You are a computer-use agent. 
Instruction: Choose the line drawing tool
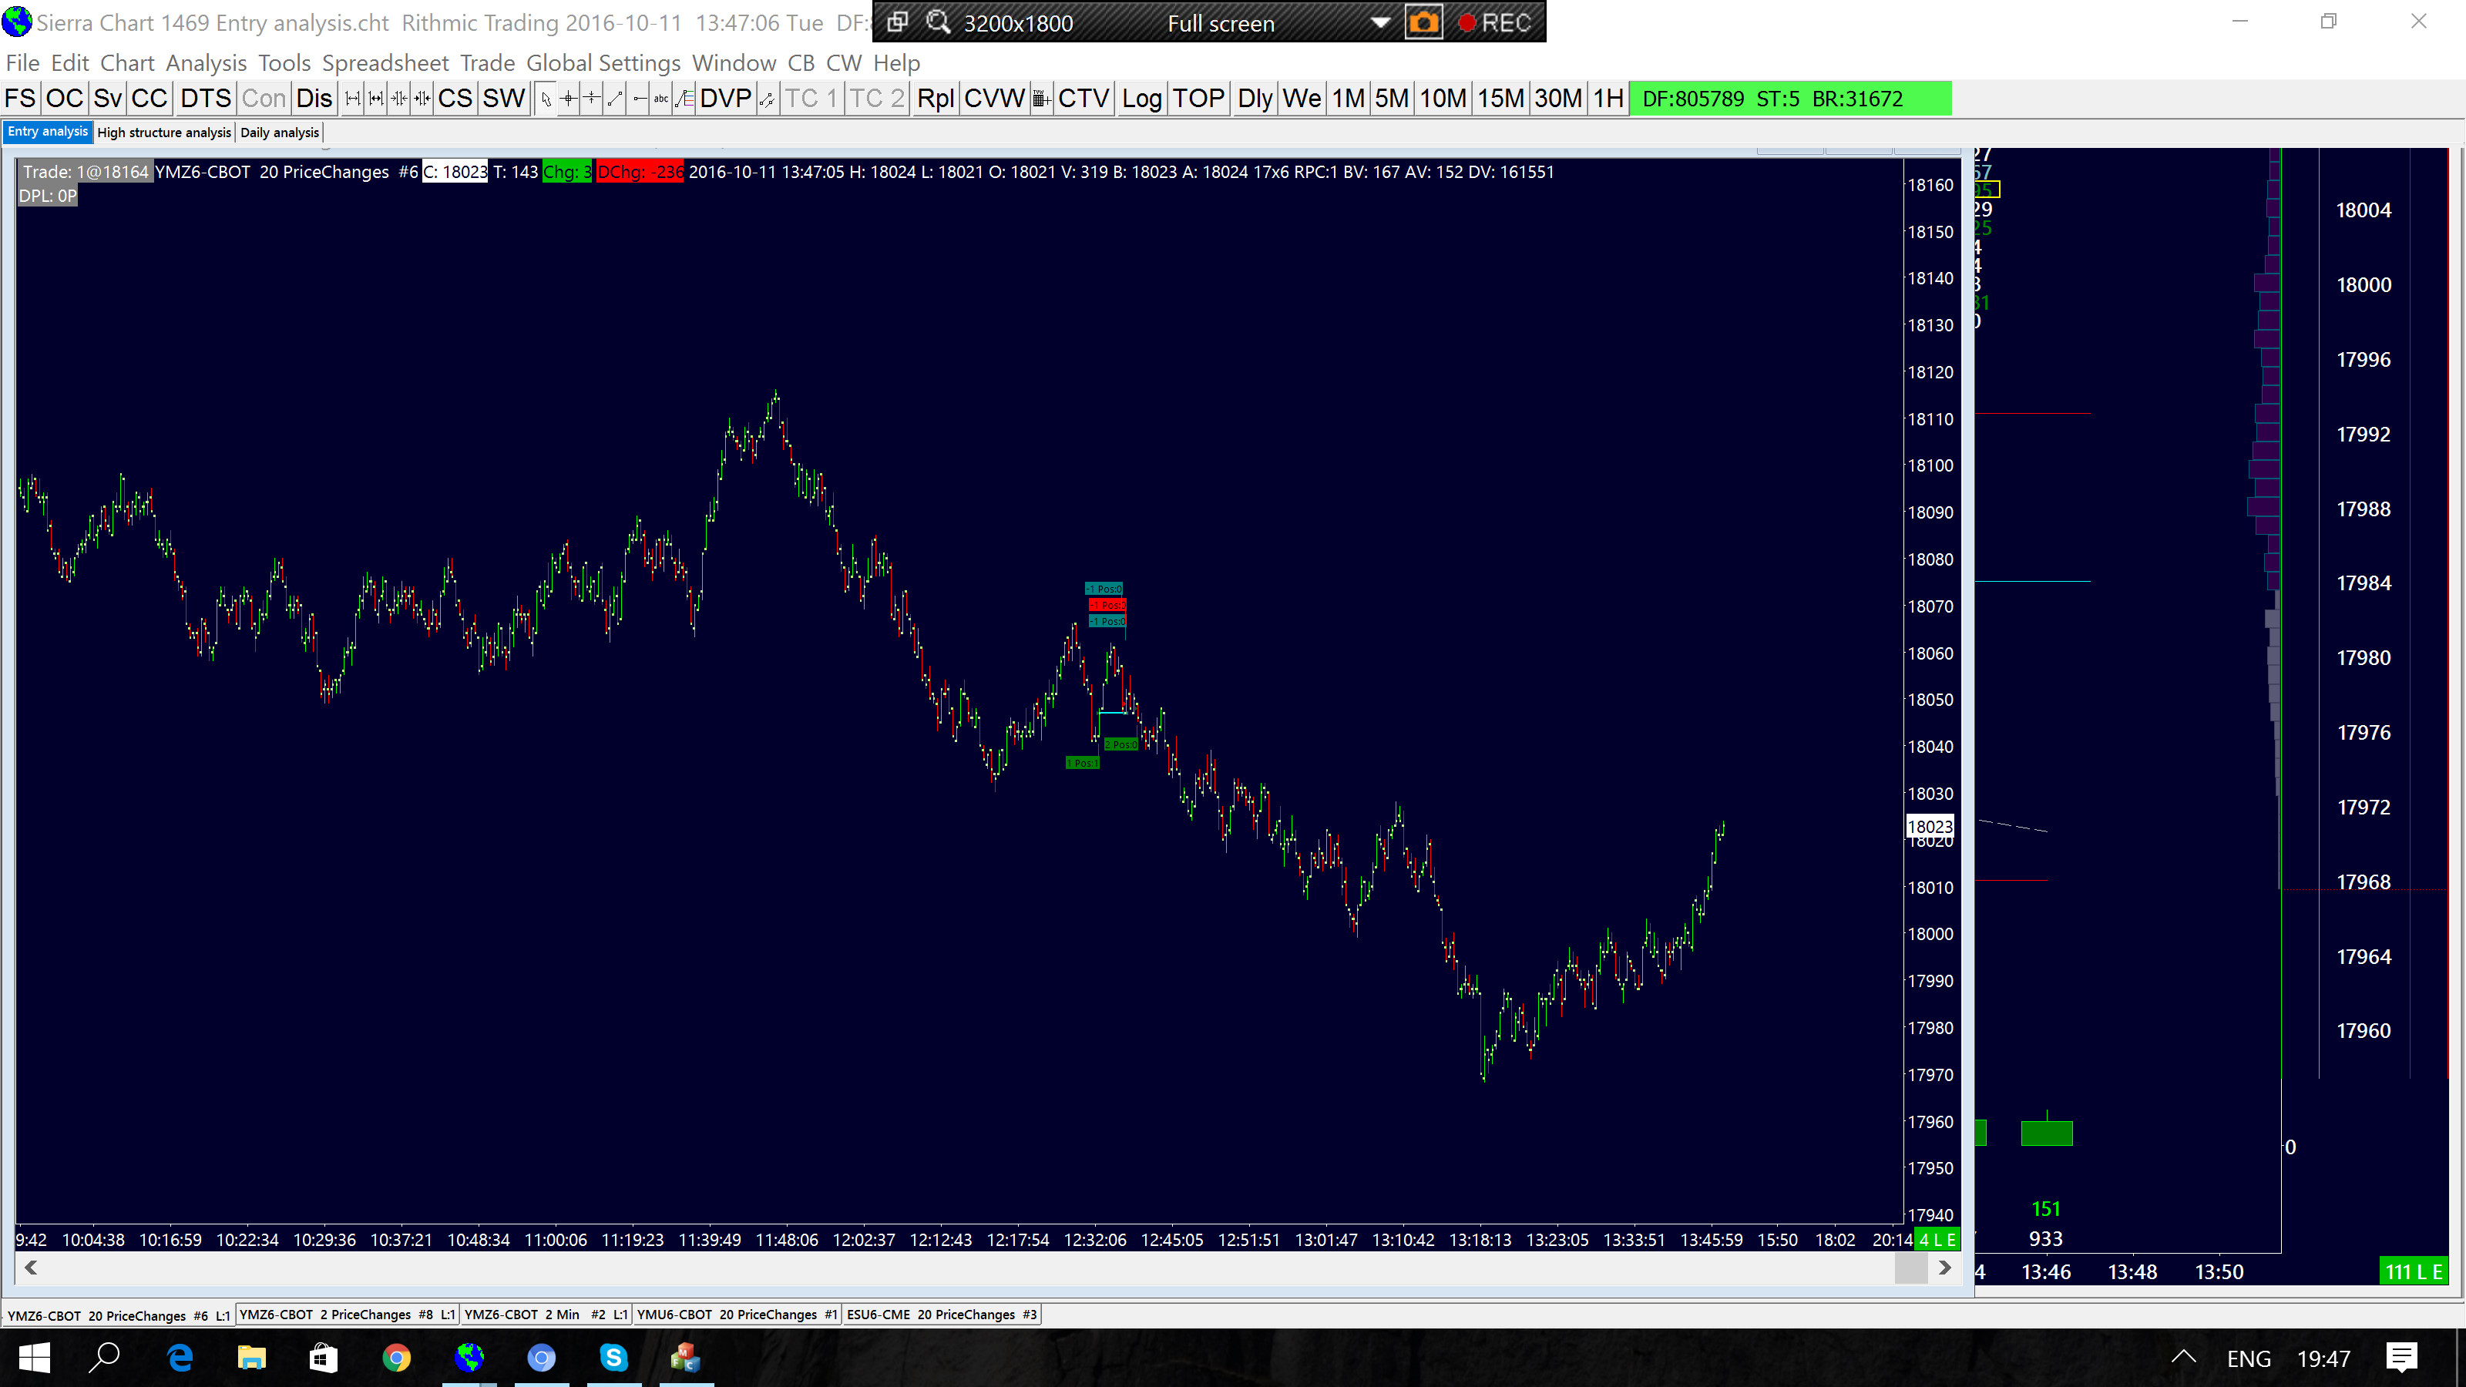[x=615, y=99]
